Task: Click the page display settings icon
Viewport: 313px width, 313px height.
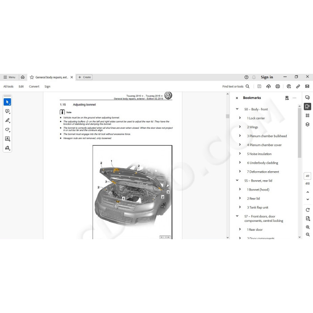Action: tap(308, 219)
